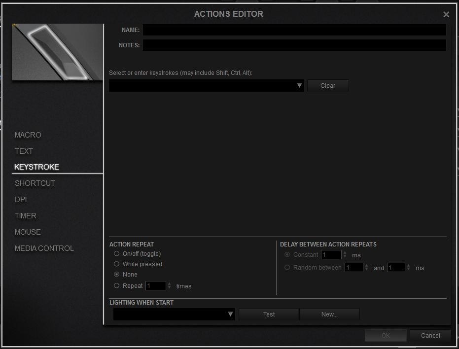Open the KEYSTROKE action type
This screenshot has height=349, width=459.
(36, 167)
